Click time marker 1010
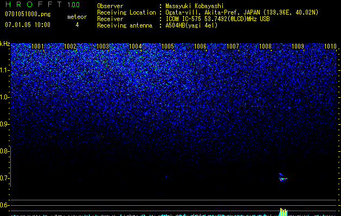This screenshot has width=341, height=216. (x=330, y=46)
